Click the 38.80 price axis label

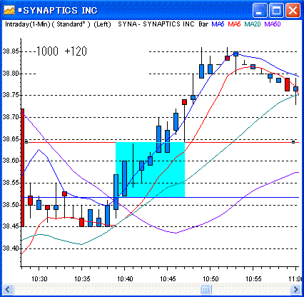11,74
